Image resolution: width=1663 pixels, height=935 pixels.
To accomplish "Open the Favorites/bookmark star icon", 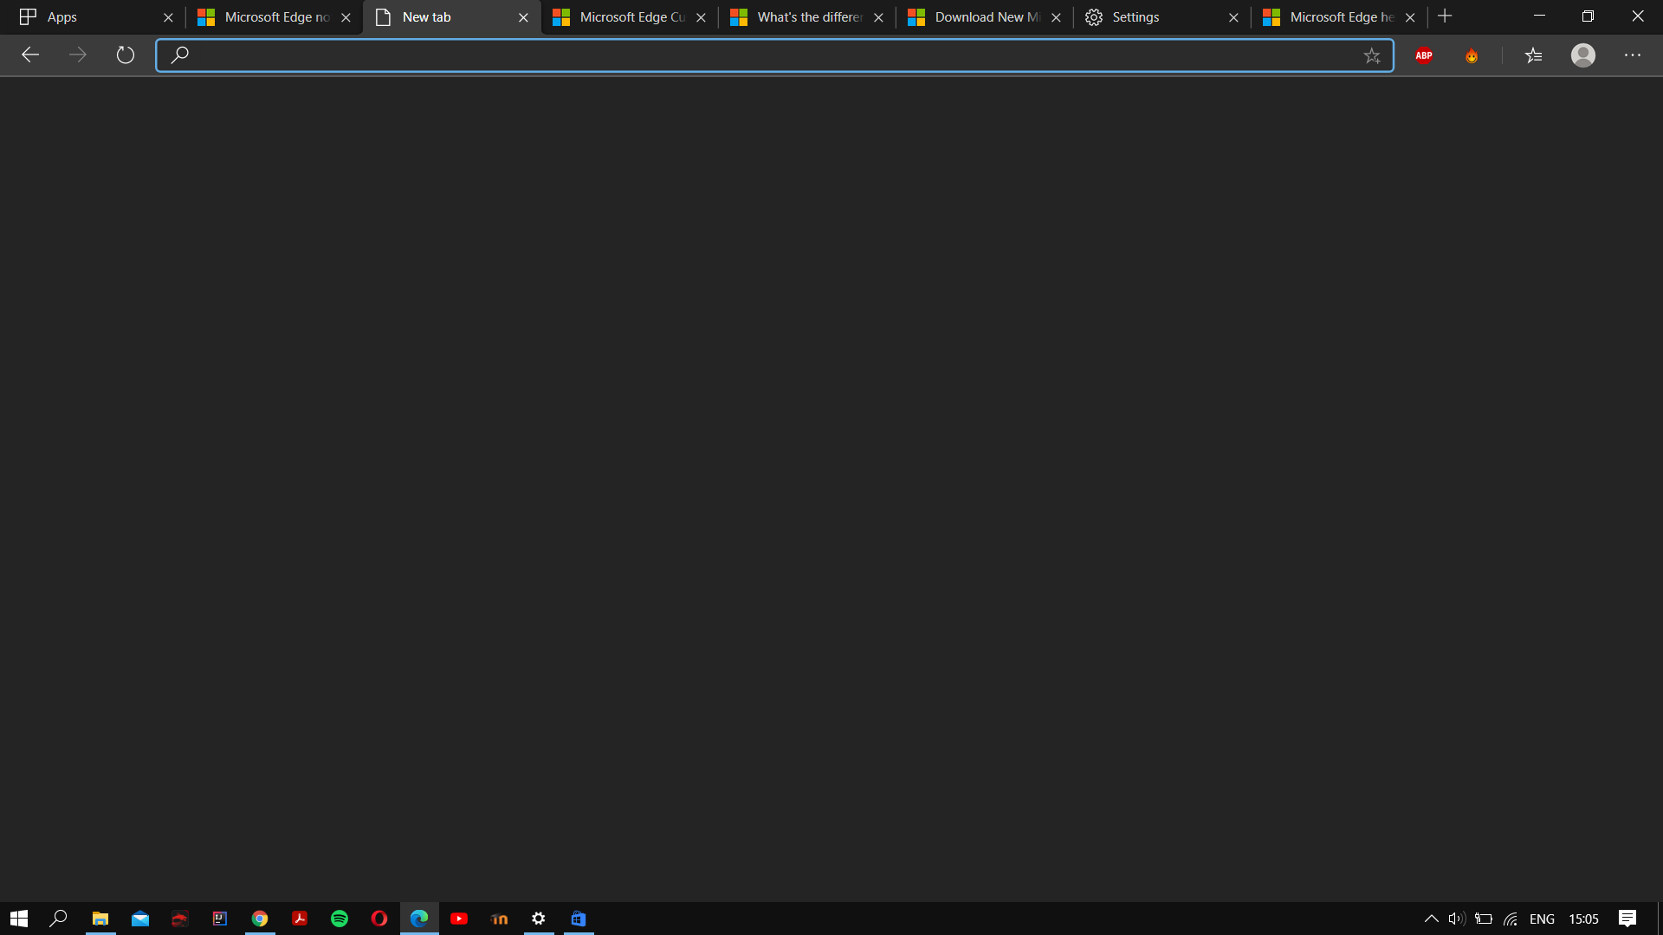I will [1372, 55].
